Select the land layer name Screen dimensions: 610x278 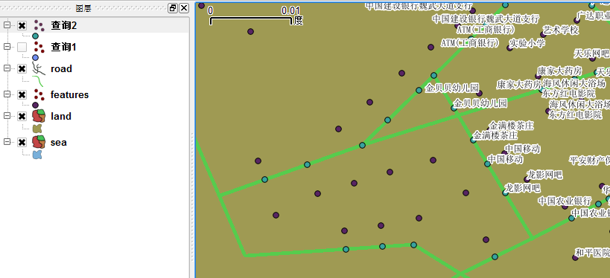click(x=61, y=116)
